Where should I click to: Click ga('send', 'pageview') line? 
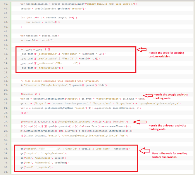[37, 167]
